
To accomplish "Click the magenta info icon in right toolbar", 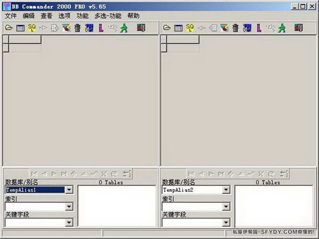I will click(x=259, y=28).
